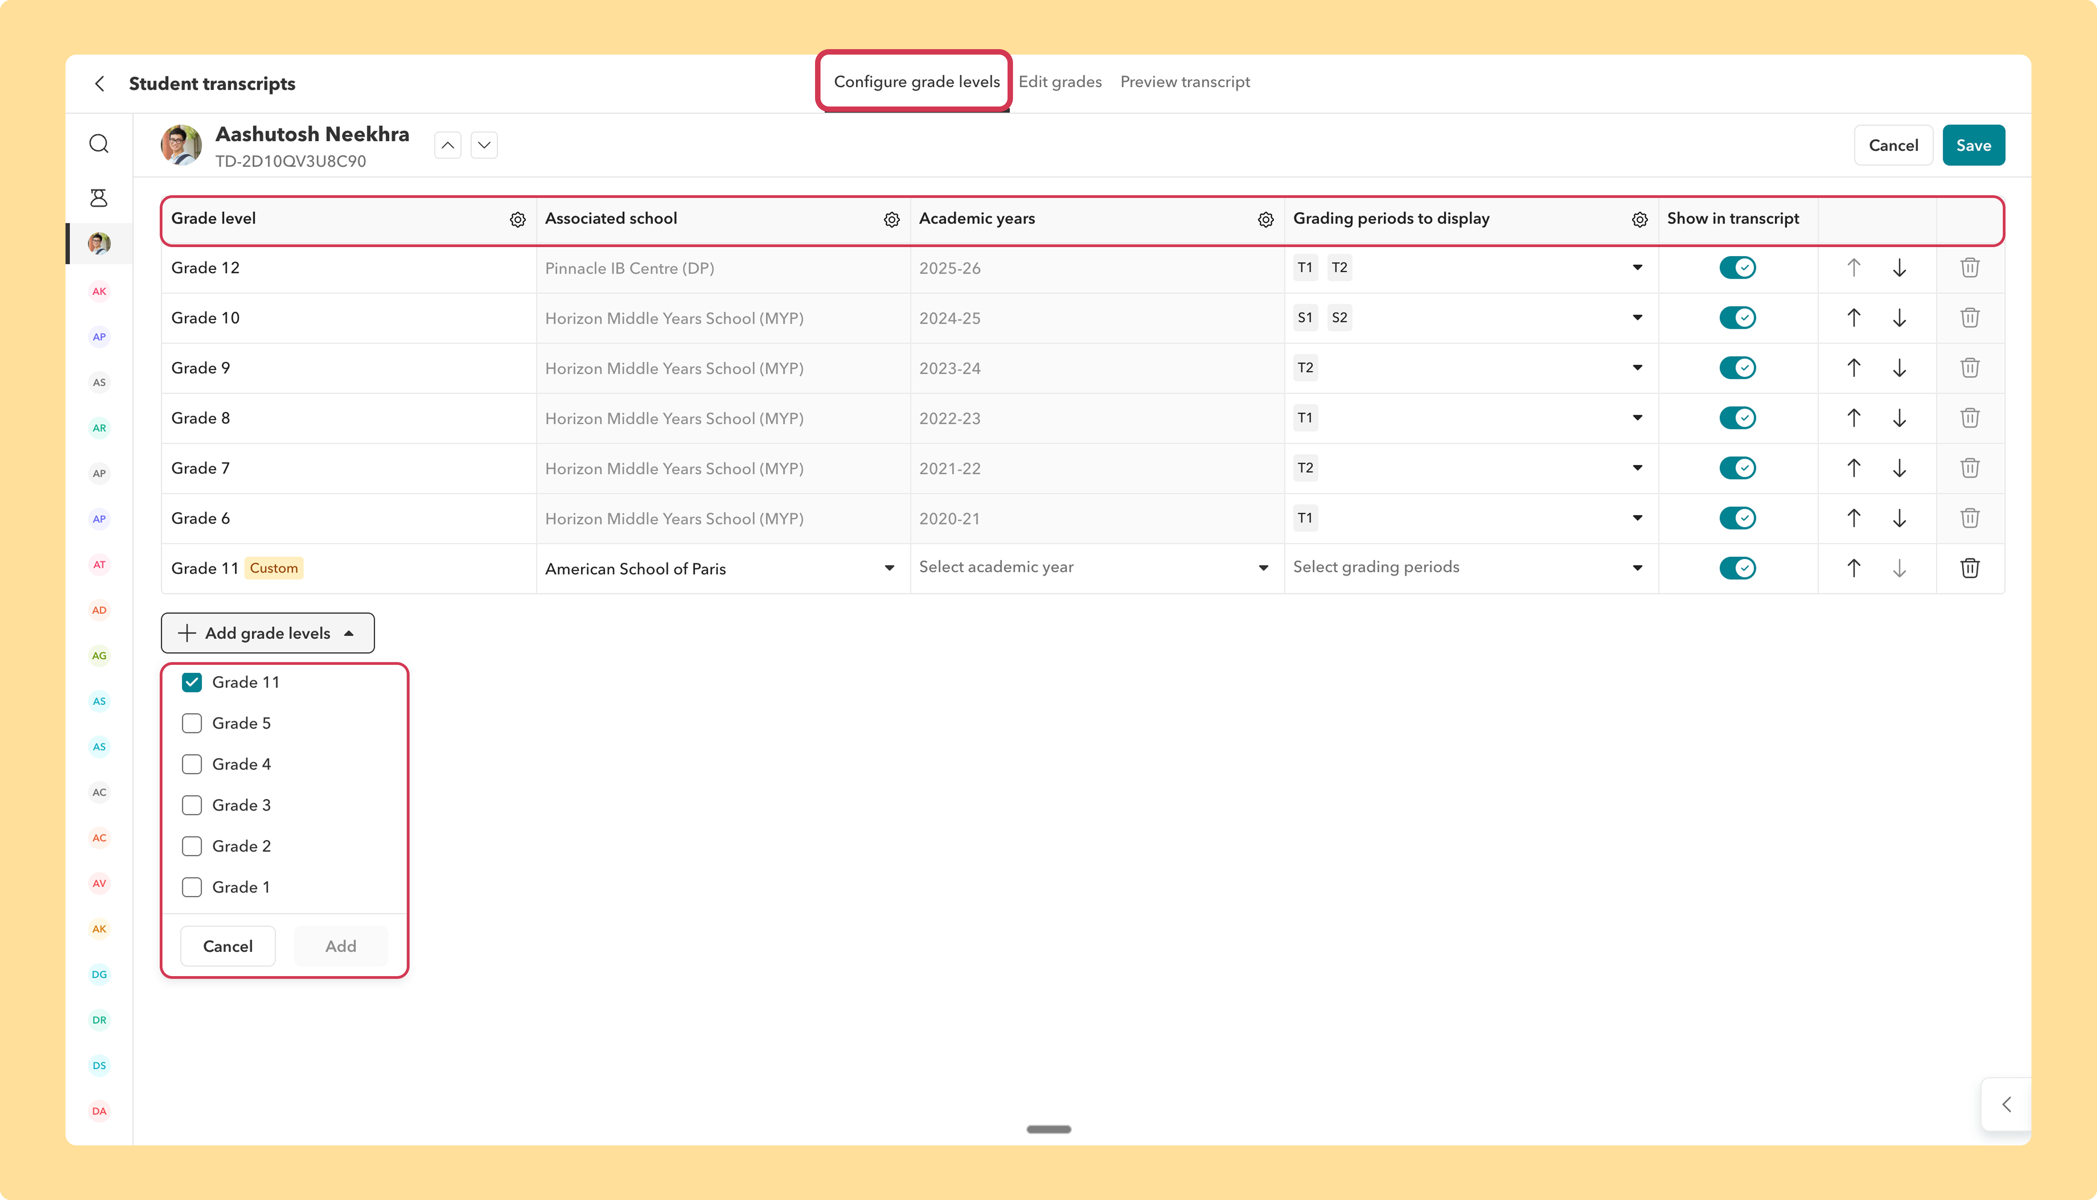
Task: Open grading periods dropdown for Grade 8
Action: coord(1637,418)
